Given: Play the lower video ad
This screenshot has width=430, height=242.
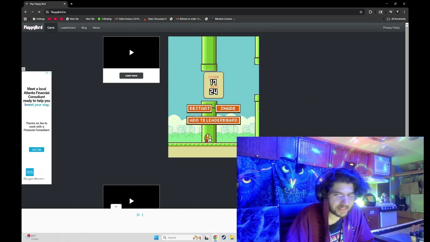Looking at the screenshot, I should pyautogui.click(x=131, y=201).
